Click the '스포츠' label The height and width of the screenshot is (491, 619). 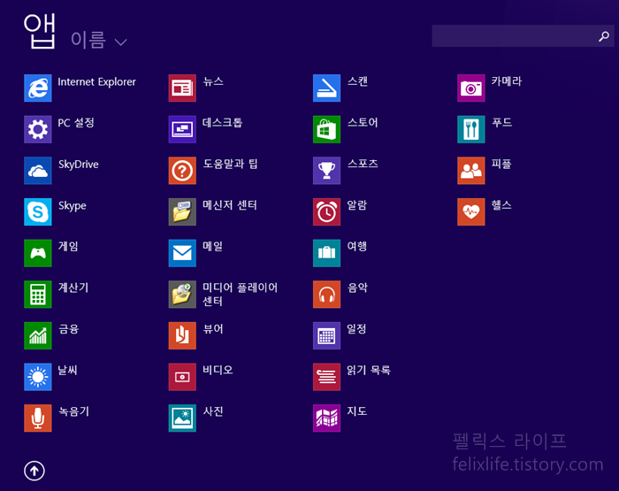(x=363, y=164)
